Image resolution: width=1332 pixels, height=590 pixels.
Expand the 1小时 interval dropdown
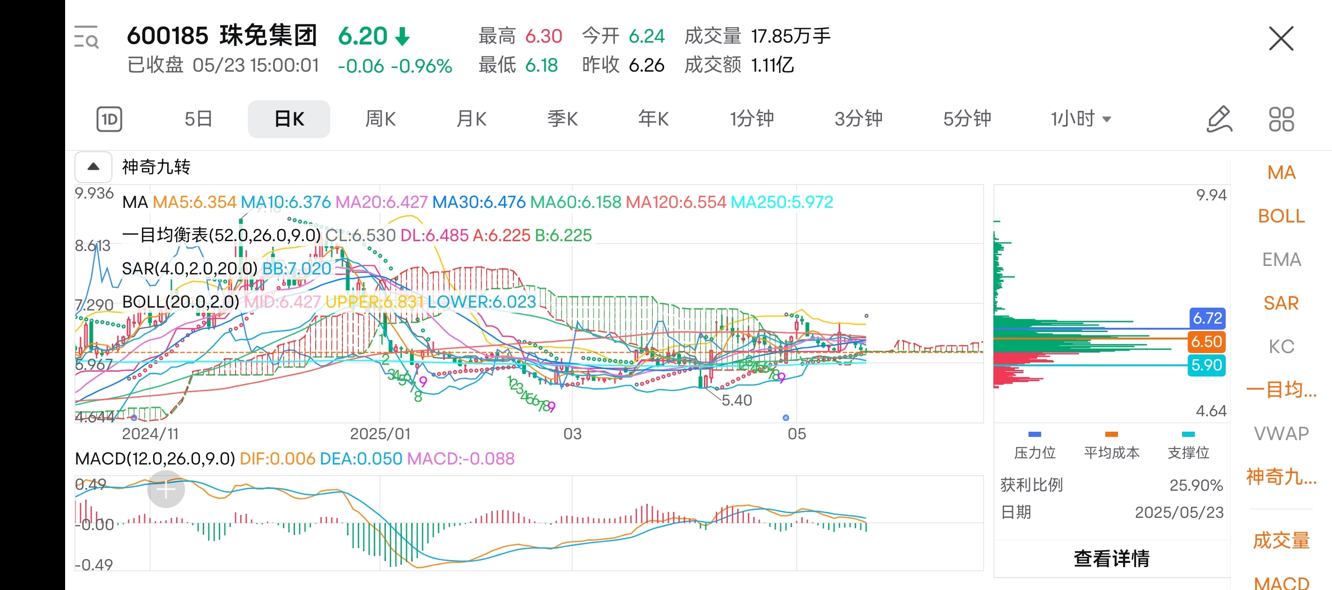[x=1080, y=119]
